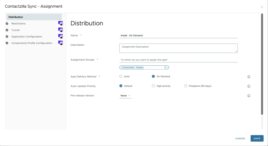268x146 pixels.
Task: Click the SAVE button
Action: (257, 138)
